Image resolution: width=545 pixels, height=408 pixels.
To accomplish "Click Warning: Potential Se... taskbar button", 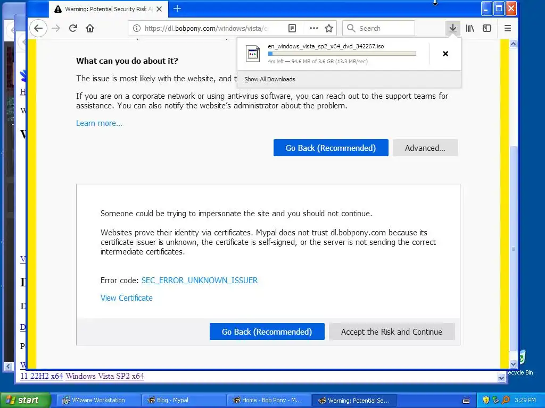I will [x=354, y=400].
